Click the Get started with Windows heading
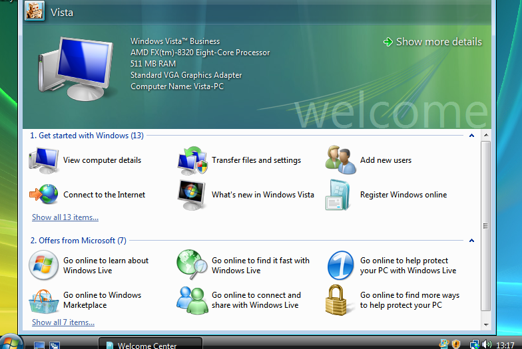Image resolution: width=522 pixels, height=349 pixels. coord(87,136)
